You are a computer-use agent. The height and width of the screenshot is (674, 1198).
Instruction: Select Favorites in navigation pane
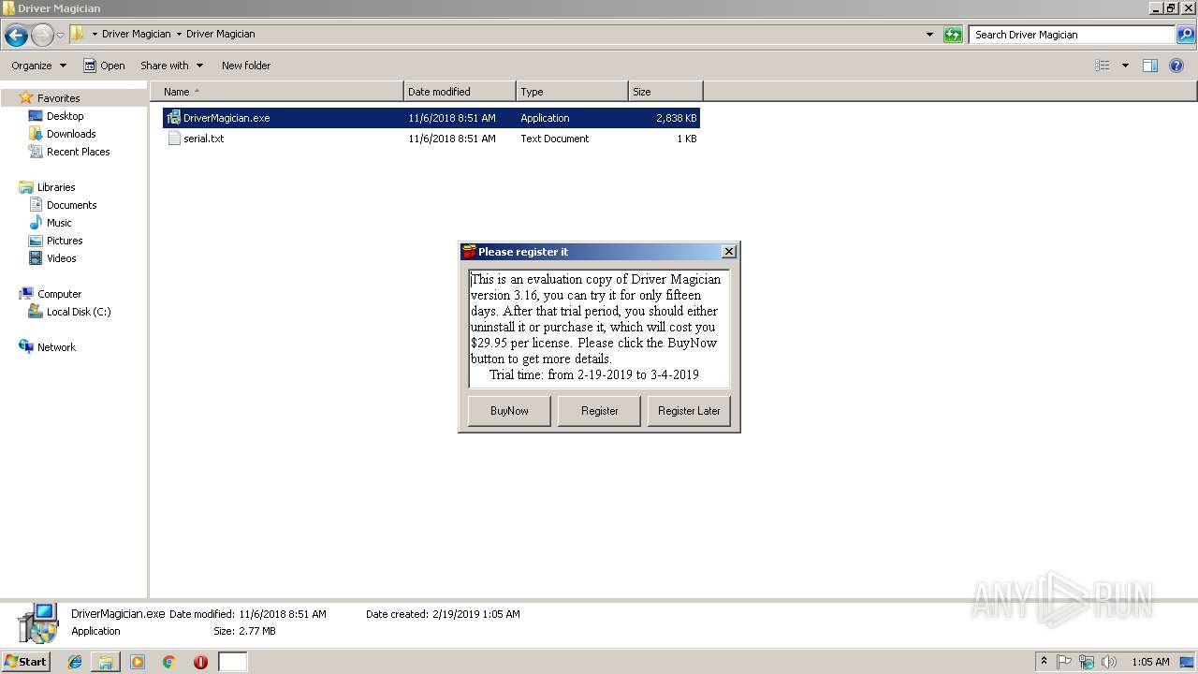tap(58, 98)
